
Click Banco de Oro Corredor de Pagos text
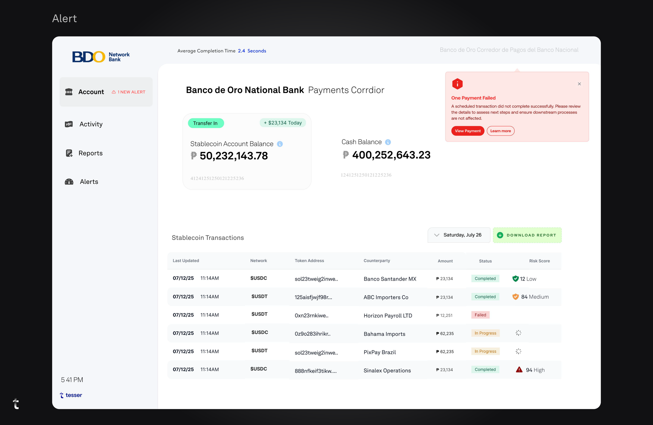(x=509, y=50)
